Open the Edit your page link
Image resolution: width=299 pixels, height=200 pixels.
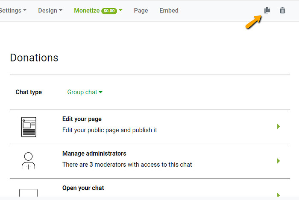click(x=82, y=119)
